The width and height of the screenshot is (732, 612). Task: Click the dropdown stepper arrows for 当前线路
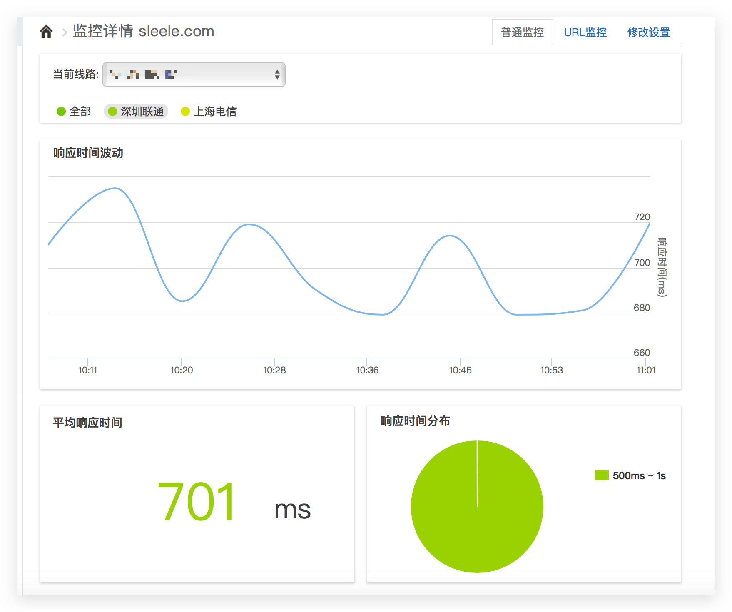click(277, 75)
